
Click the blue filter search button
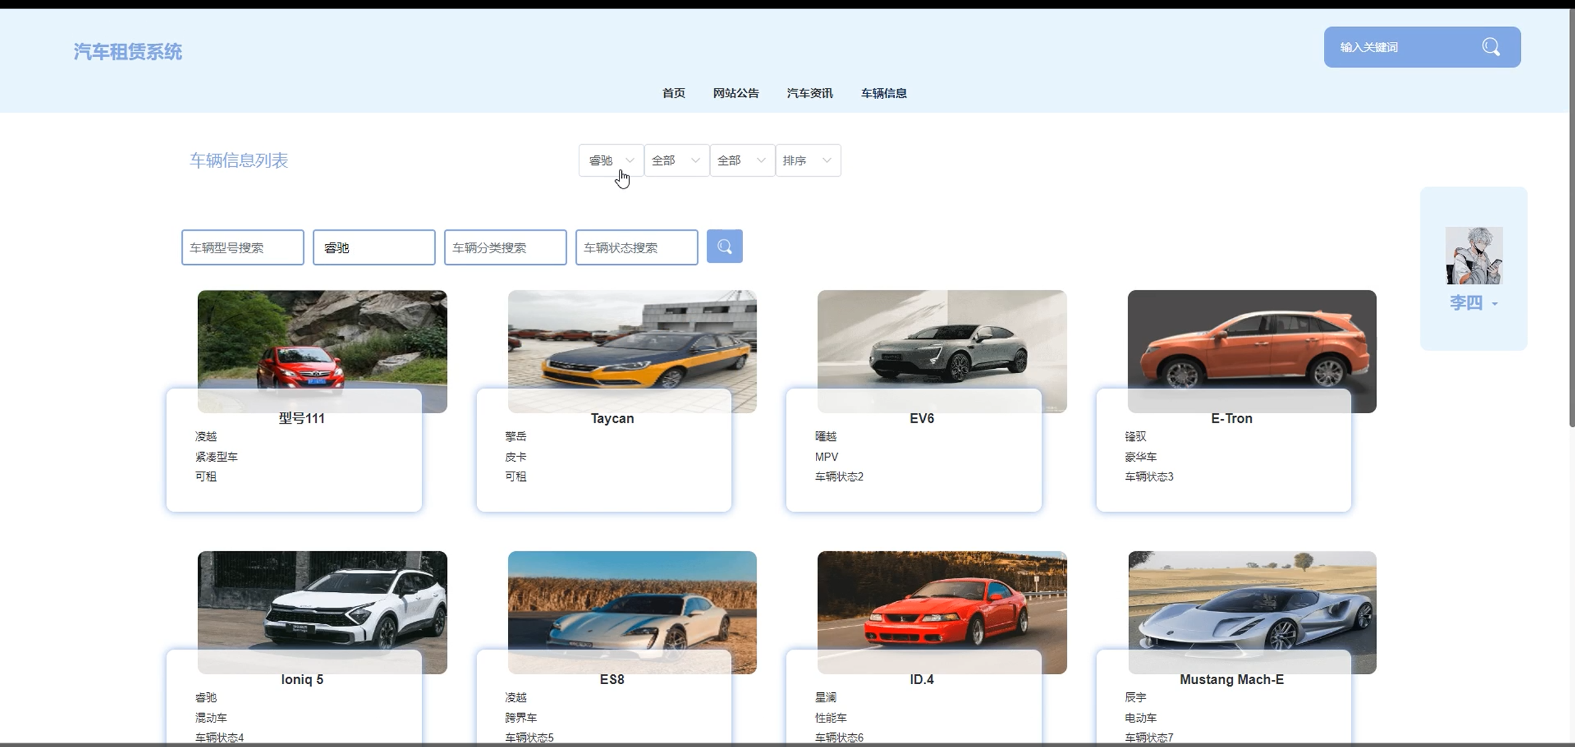click(724, 246)
